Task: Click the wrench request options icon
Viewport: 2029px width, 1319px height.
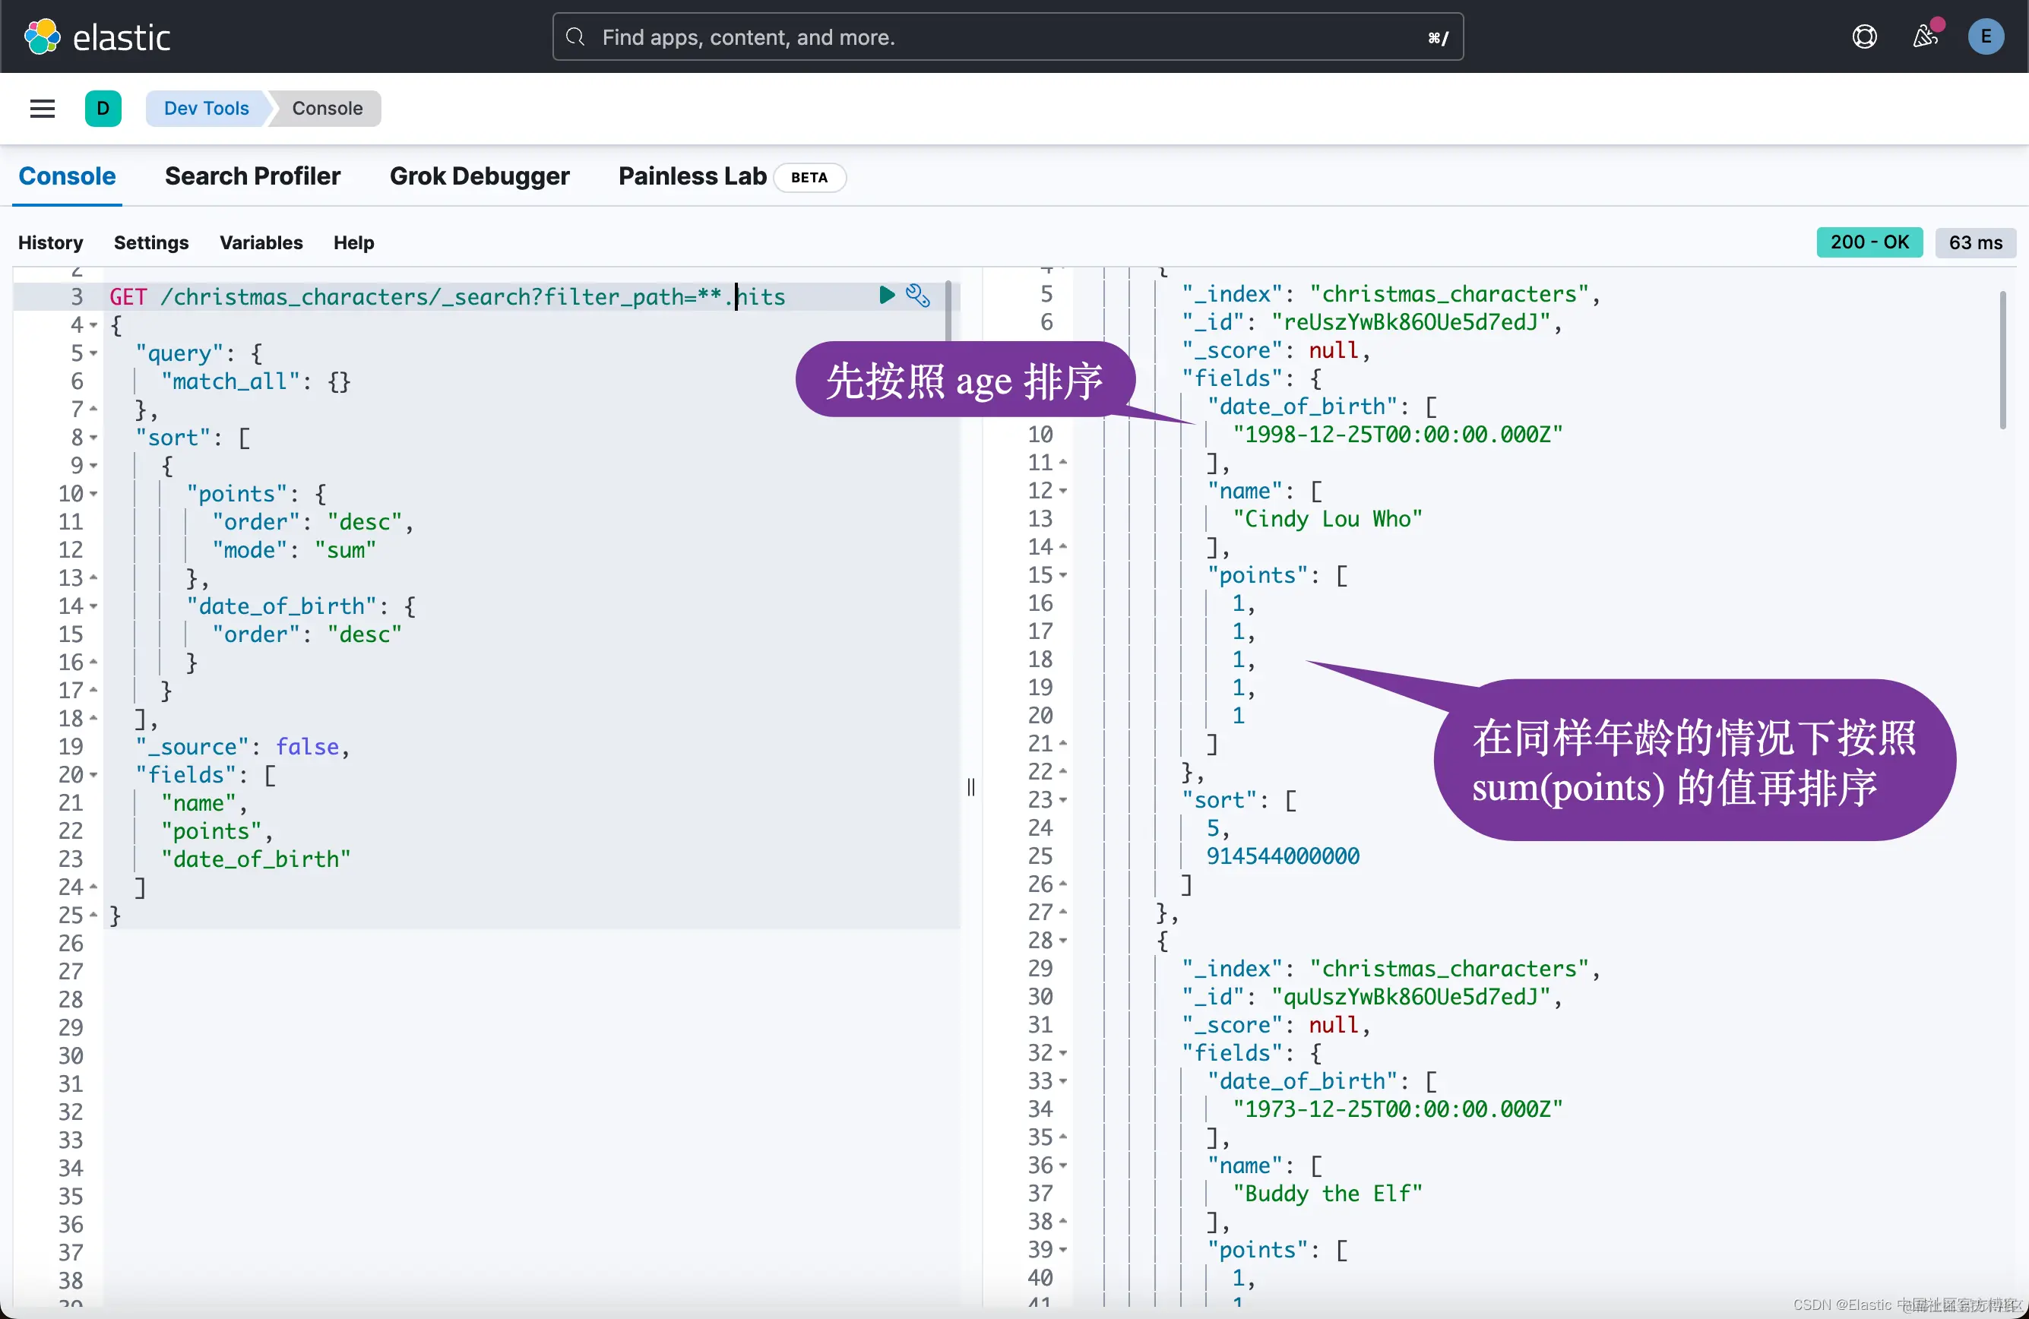Action: point(918,295)
